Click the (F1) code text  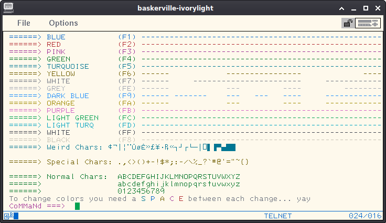[x=127, y=37]
